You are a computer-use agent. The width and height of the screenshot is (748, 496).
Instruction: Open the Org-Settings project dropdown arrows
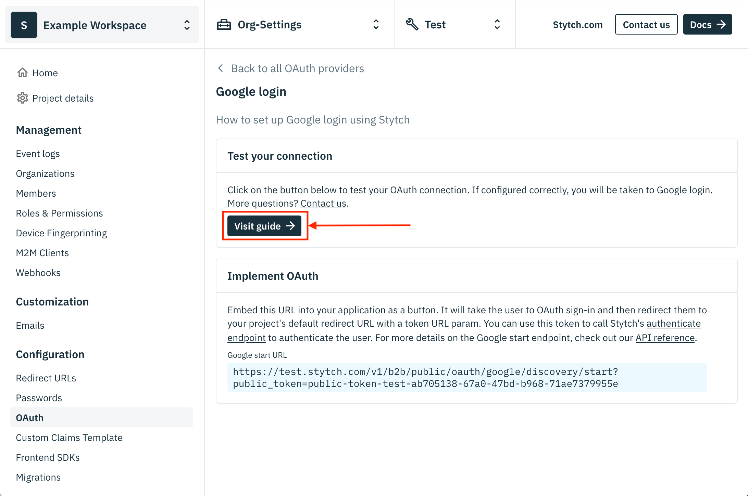pos(376,25)
